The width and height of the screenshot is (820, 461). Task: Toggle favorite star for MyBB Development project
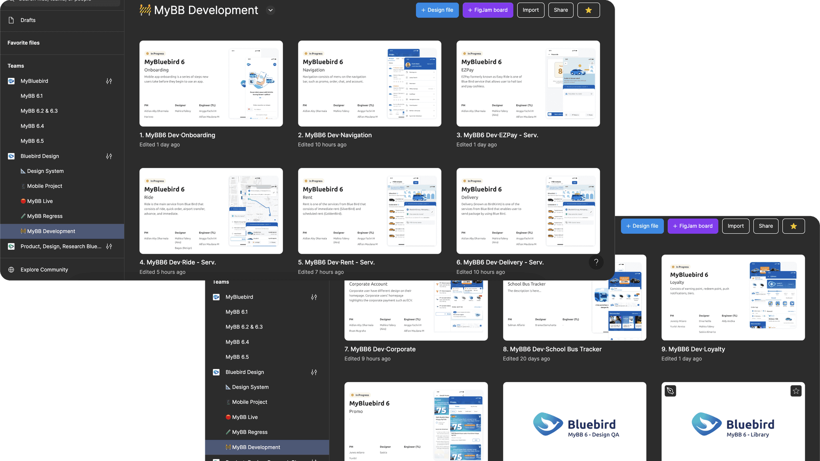[x=588, y=10]
